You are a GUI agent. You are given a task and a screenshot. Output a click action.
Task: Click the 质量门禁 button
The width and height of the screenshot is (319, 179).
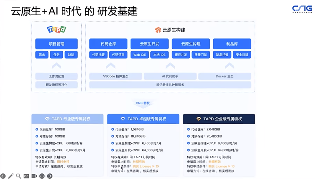(201, 55)
